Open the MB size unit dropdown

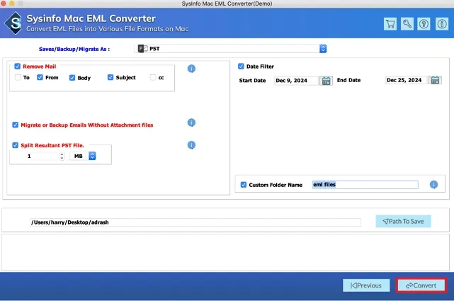(83, 156)
